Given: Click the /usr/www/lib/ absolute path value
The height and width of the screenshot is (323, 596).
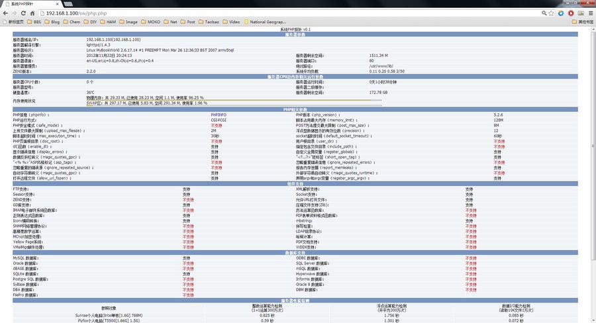Looking at the screenshot, I should click(x=381, y=66).
